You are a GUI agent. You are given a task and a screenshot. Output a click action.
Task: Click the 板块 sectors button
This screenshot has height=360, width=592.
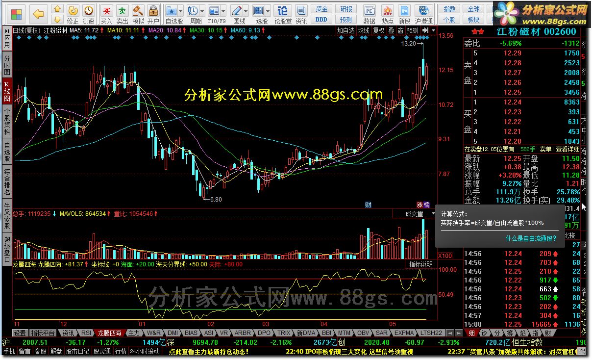click(x=474, y=20)
